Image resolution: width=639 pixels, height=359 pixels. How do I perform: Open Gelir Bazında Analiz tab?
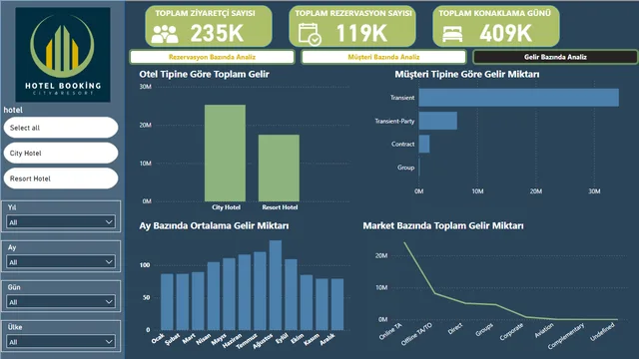555,57
